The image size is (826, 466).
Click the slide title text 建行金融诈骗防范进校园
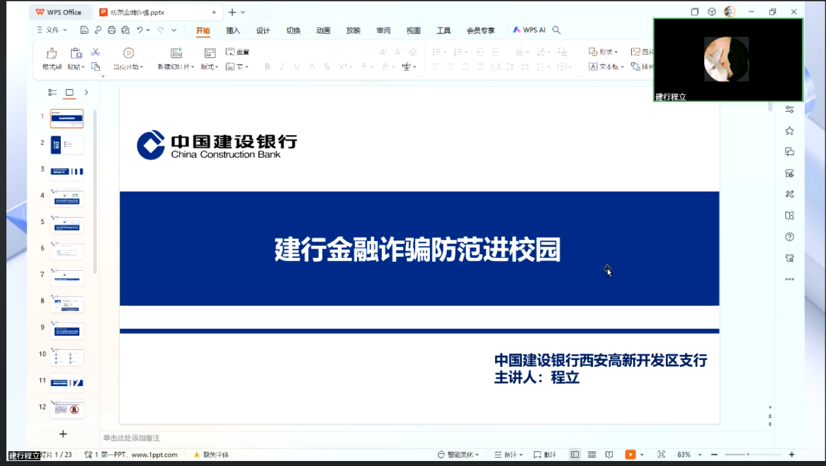(417, 250)
